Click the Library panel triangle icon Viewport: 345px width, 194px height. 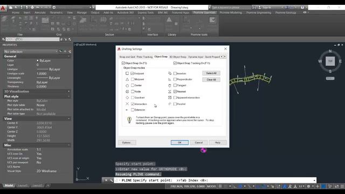pyautogui.click(x=169, y=20)
